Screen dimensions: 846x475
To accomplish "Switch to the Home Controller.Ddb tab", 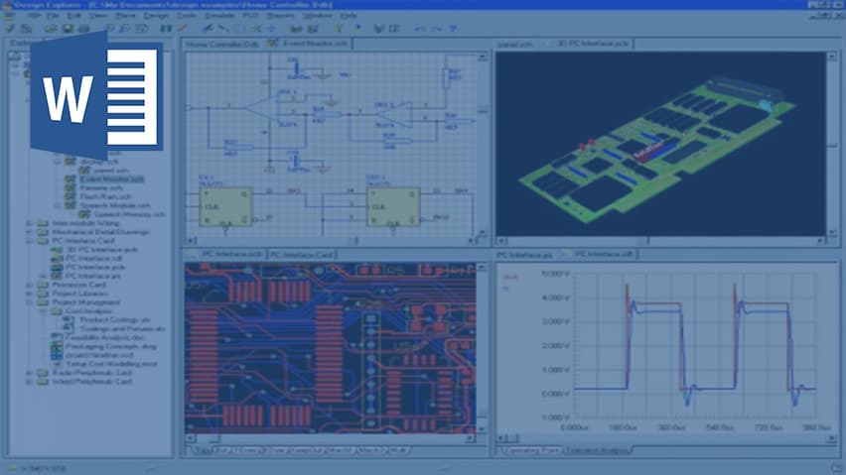I will pyautogui.click(x=222, y=45).
